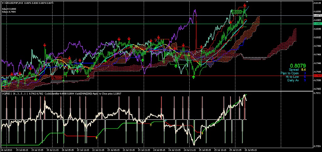Click the 20 Jul 05:15 time label

point(67,150)
